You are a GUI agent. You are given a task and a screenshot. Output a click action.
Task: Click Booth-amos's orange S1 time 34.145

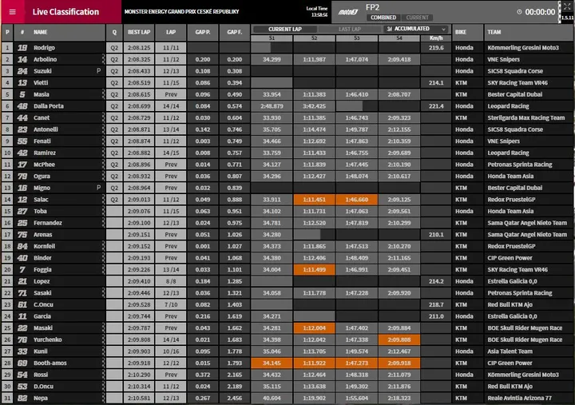click(x=272, y=363)
